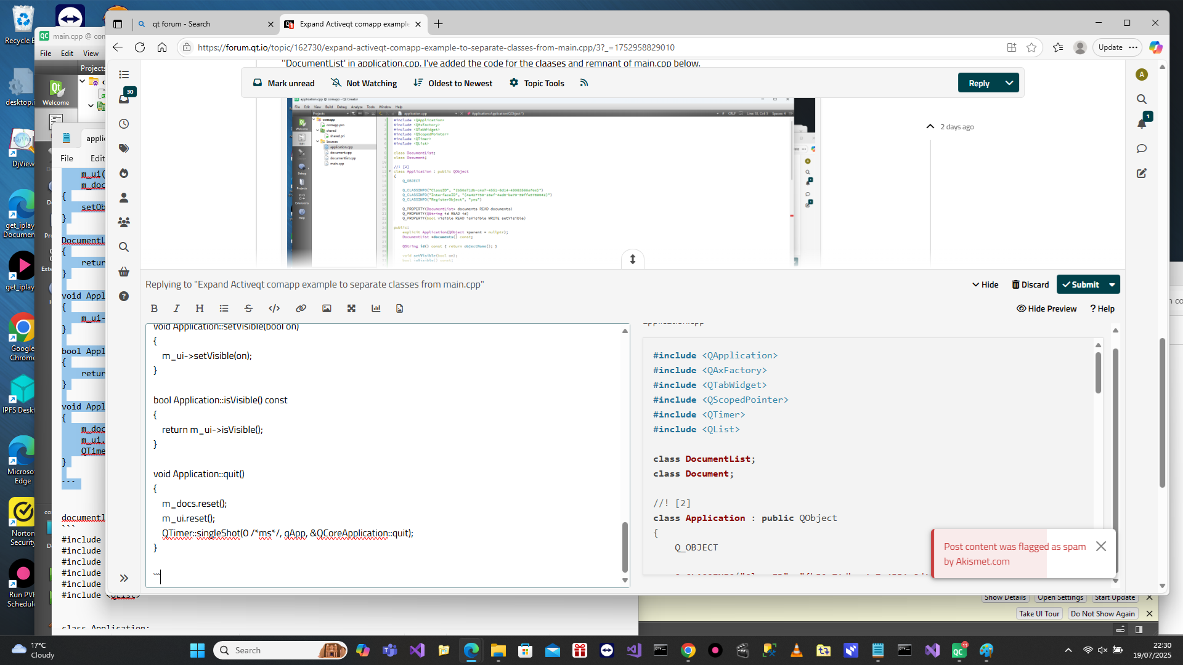
Task: Apply bold formatting in reply editor
Action: pos(154,308)
